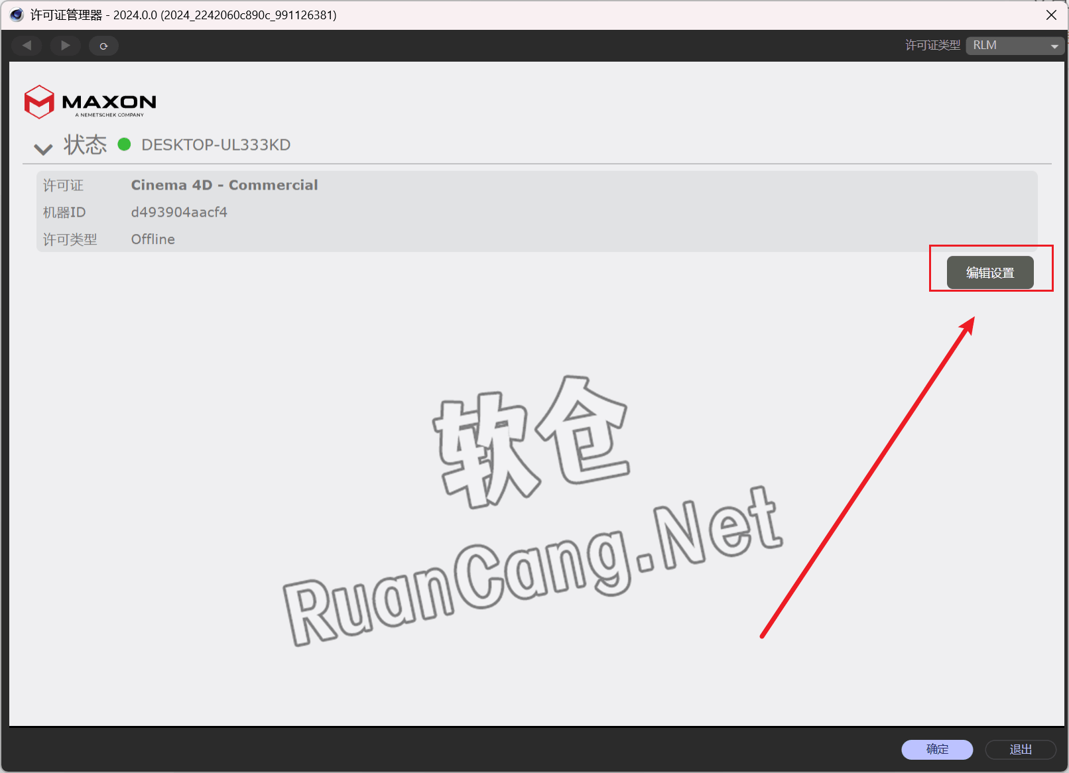
Task: Click the 许可证类型 label
Action: coord(933,45)
